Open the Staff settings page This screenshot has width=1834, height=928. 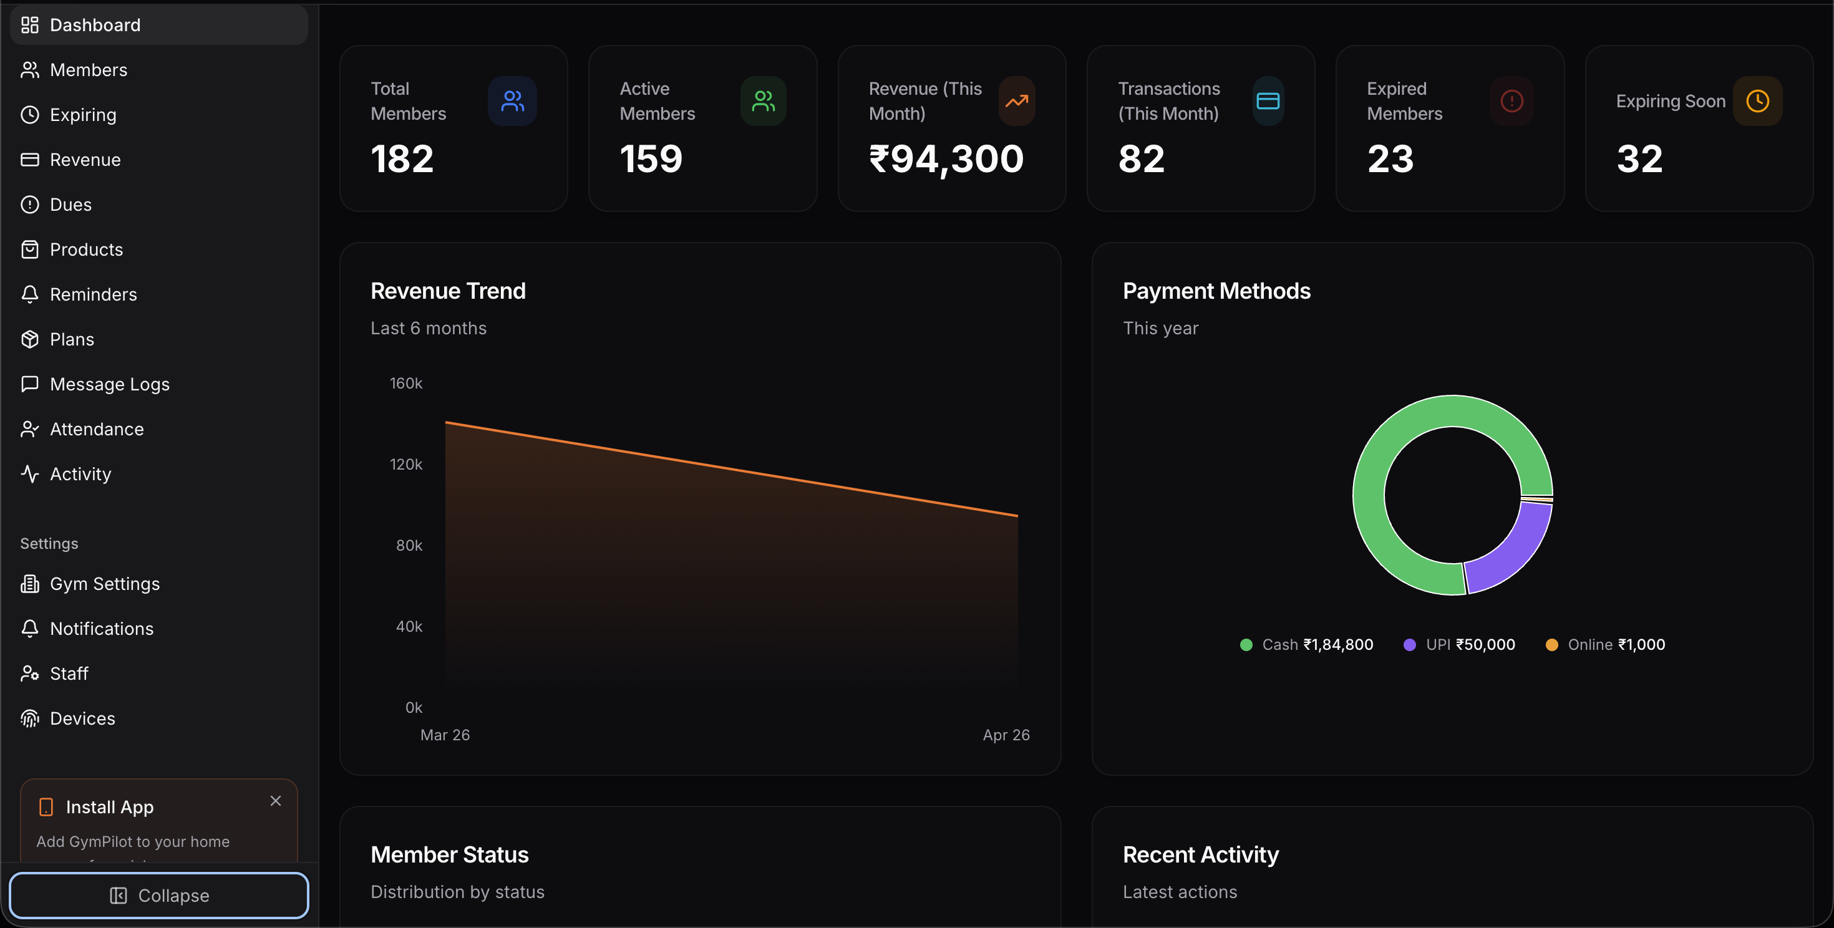tap(69, 673)
